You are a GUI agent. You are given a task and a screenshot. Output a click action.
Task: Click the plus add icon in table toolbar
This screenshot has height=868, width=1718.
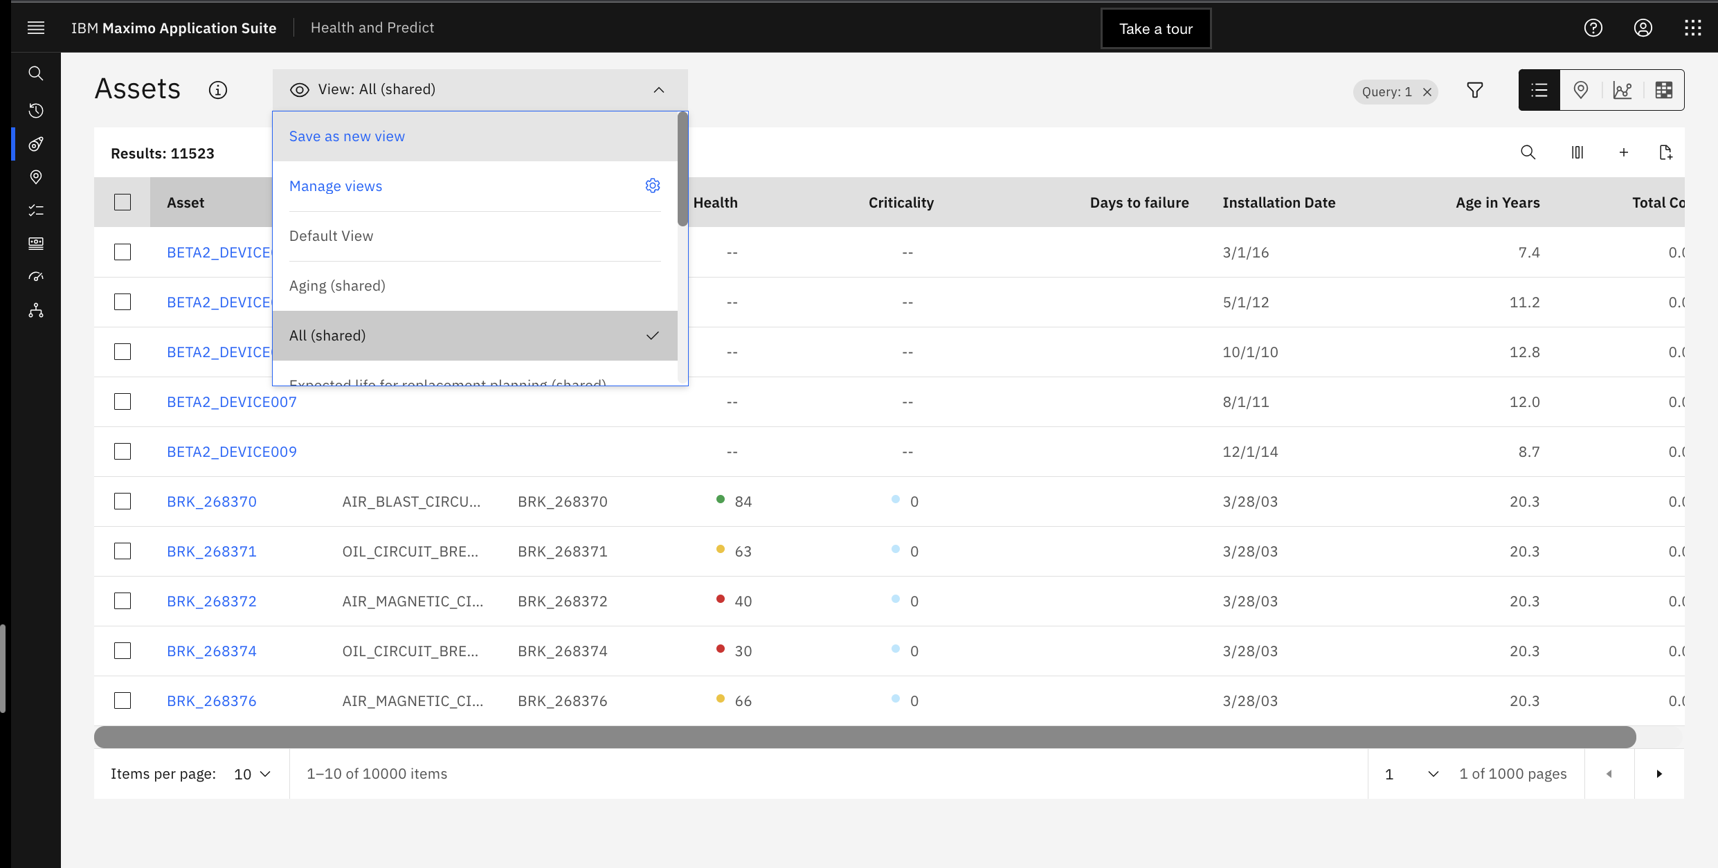pyautogui.click(x=1624, y=152)
